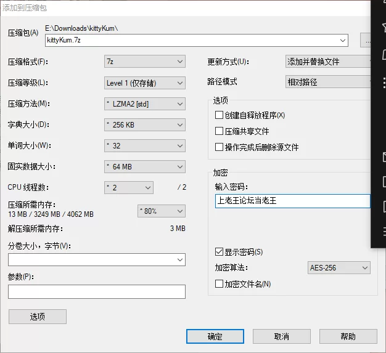
Task: Click the 帮助 help button
Action: pyautogui.click(x=348, y=336)
